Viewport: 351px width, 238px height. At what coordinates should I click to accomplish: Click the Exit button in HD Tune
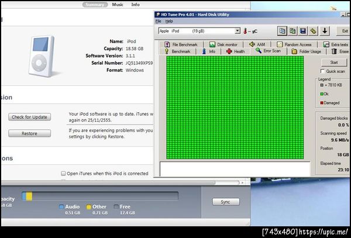pyautogui.click(x=343, y=31)
